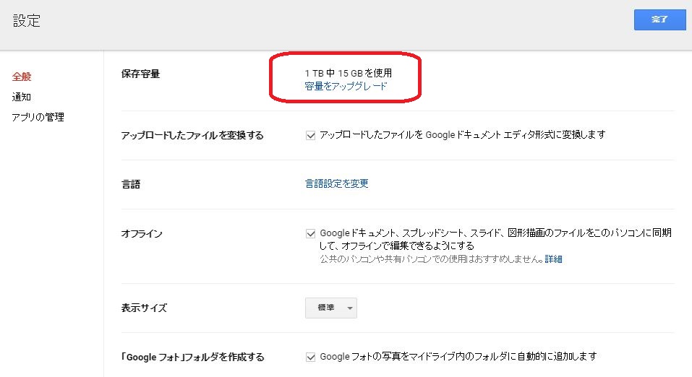The image size is (692, 377).
Task: Click the 設定 page title
Action: [27, 21]
